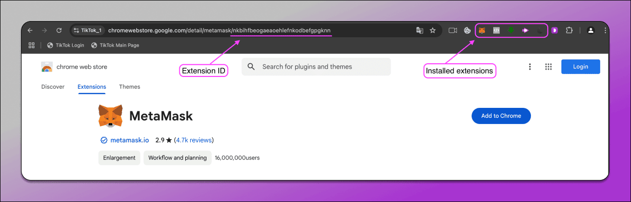Open the Extensions puzzle piece menu
This screenshot has width=631, height=202.
(569, 30)
